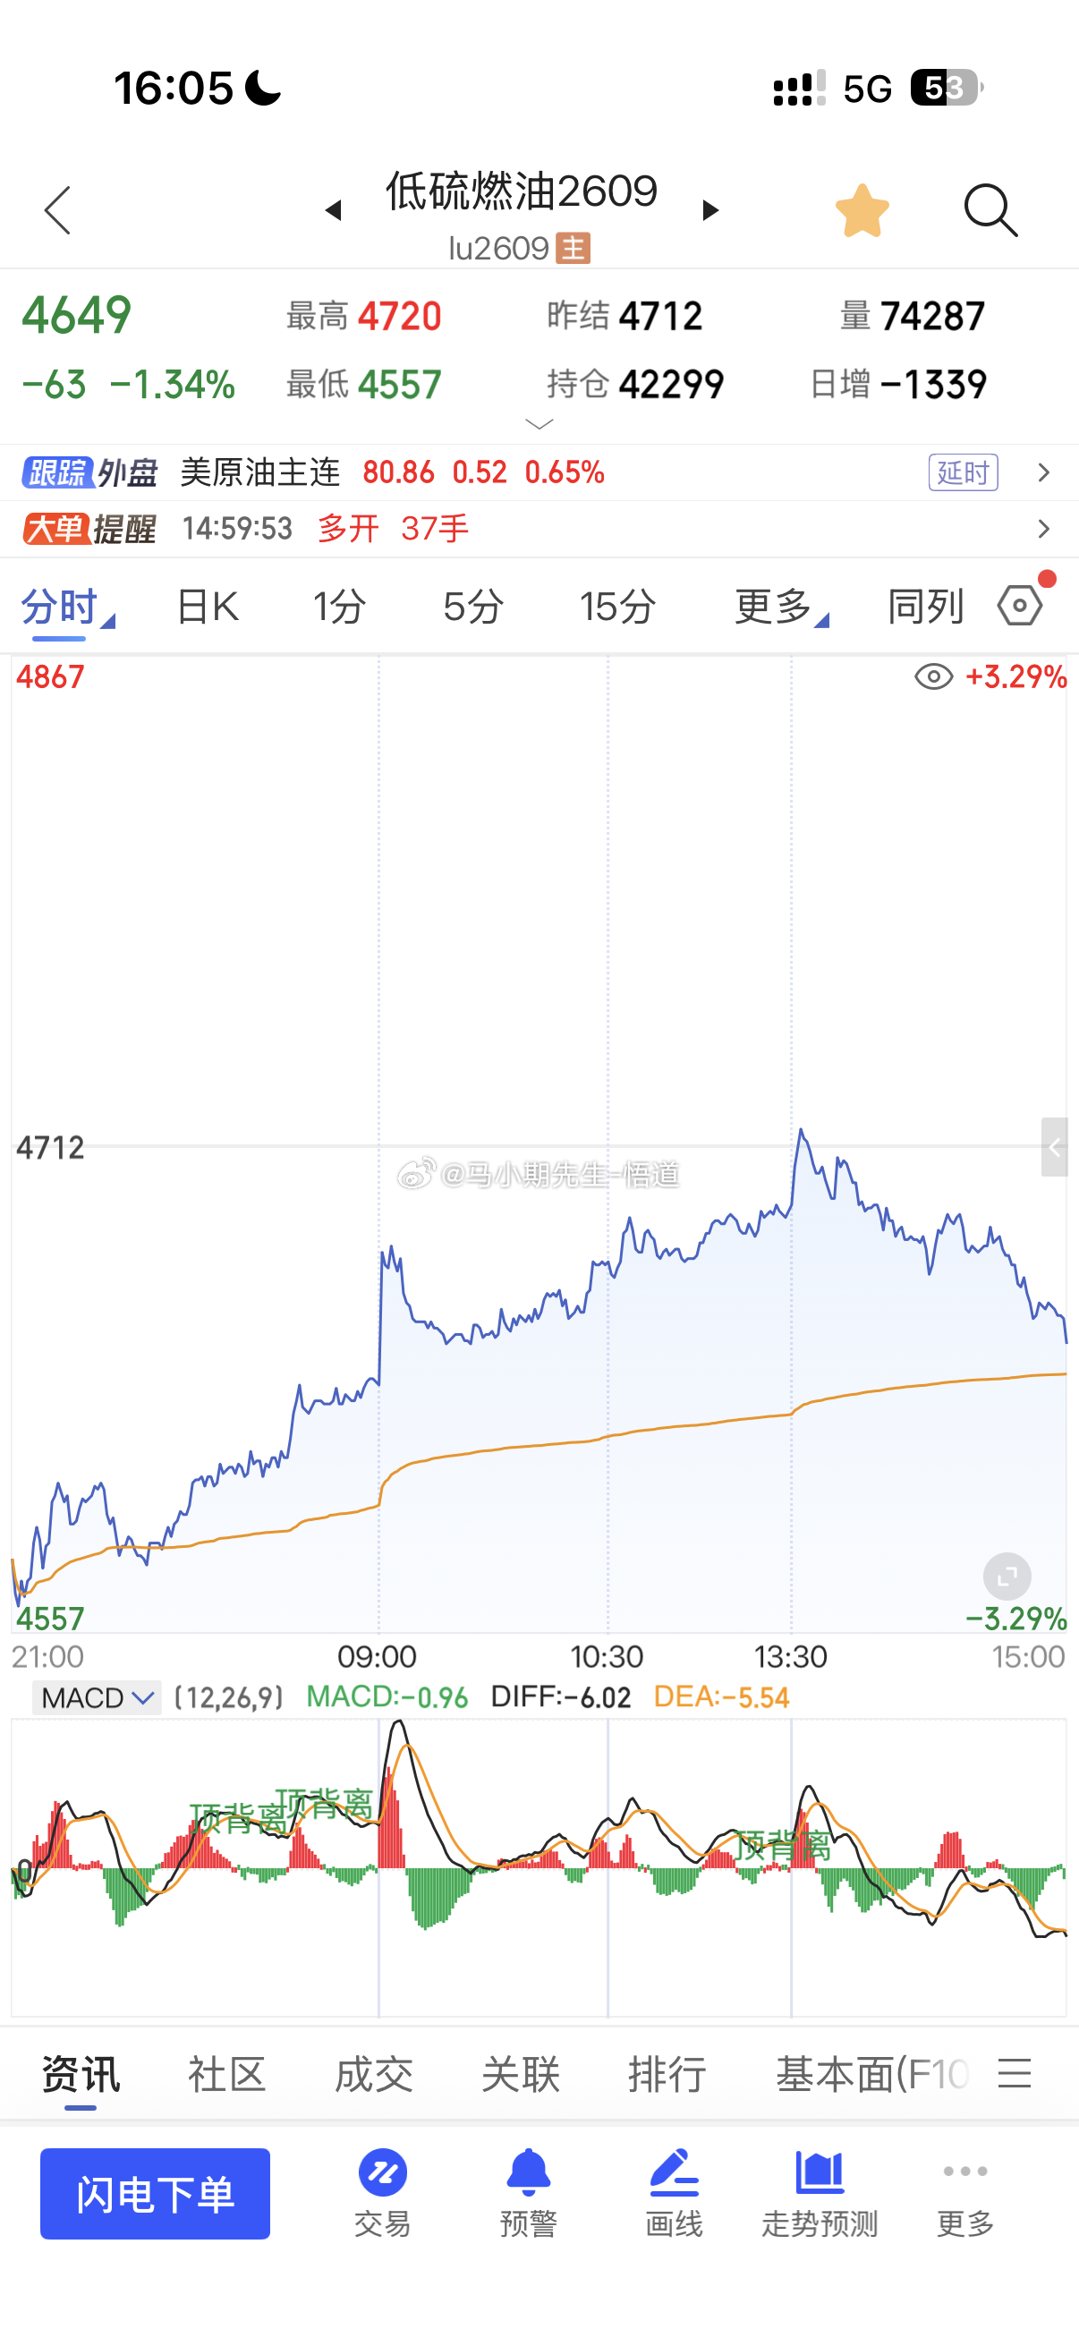The image size is (1079, 2346).
Task: Toggle favorite star for lu2609
Action: click(x=862, y=210)
